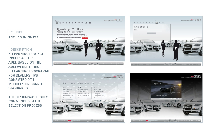The image size is (206, 138).
Task: Click the Audi rings logo in top-right screen
Action: point(197,20)
